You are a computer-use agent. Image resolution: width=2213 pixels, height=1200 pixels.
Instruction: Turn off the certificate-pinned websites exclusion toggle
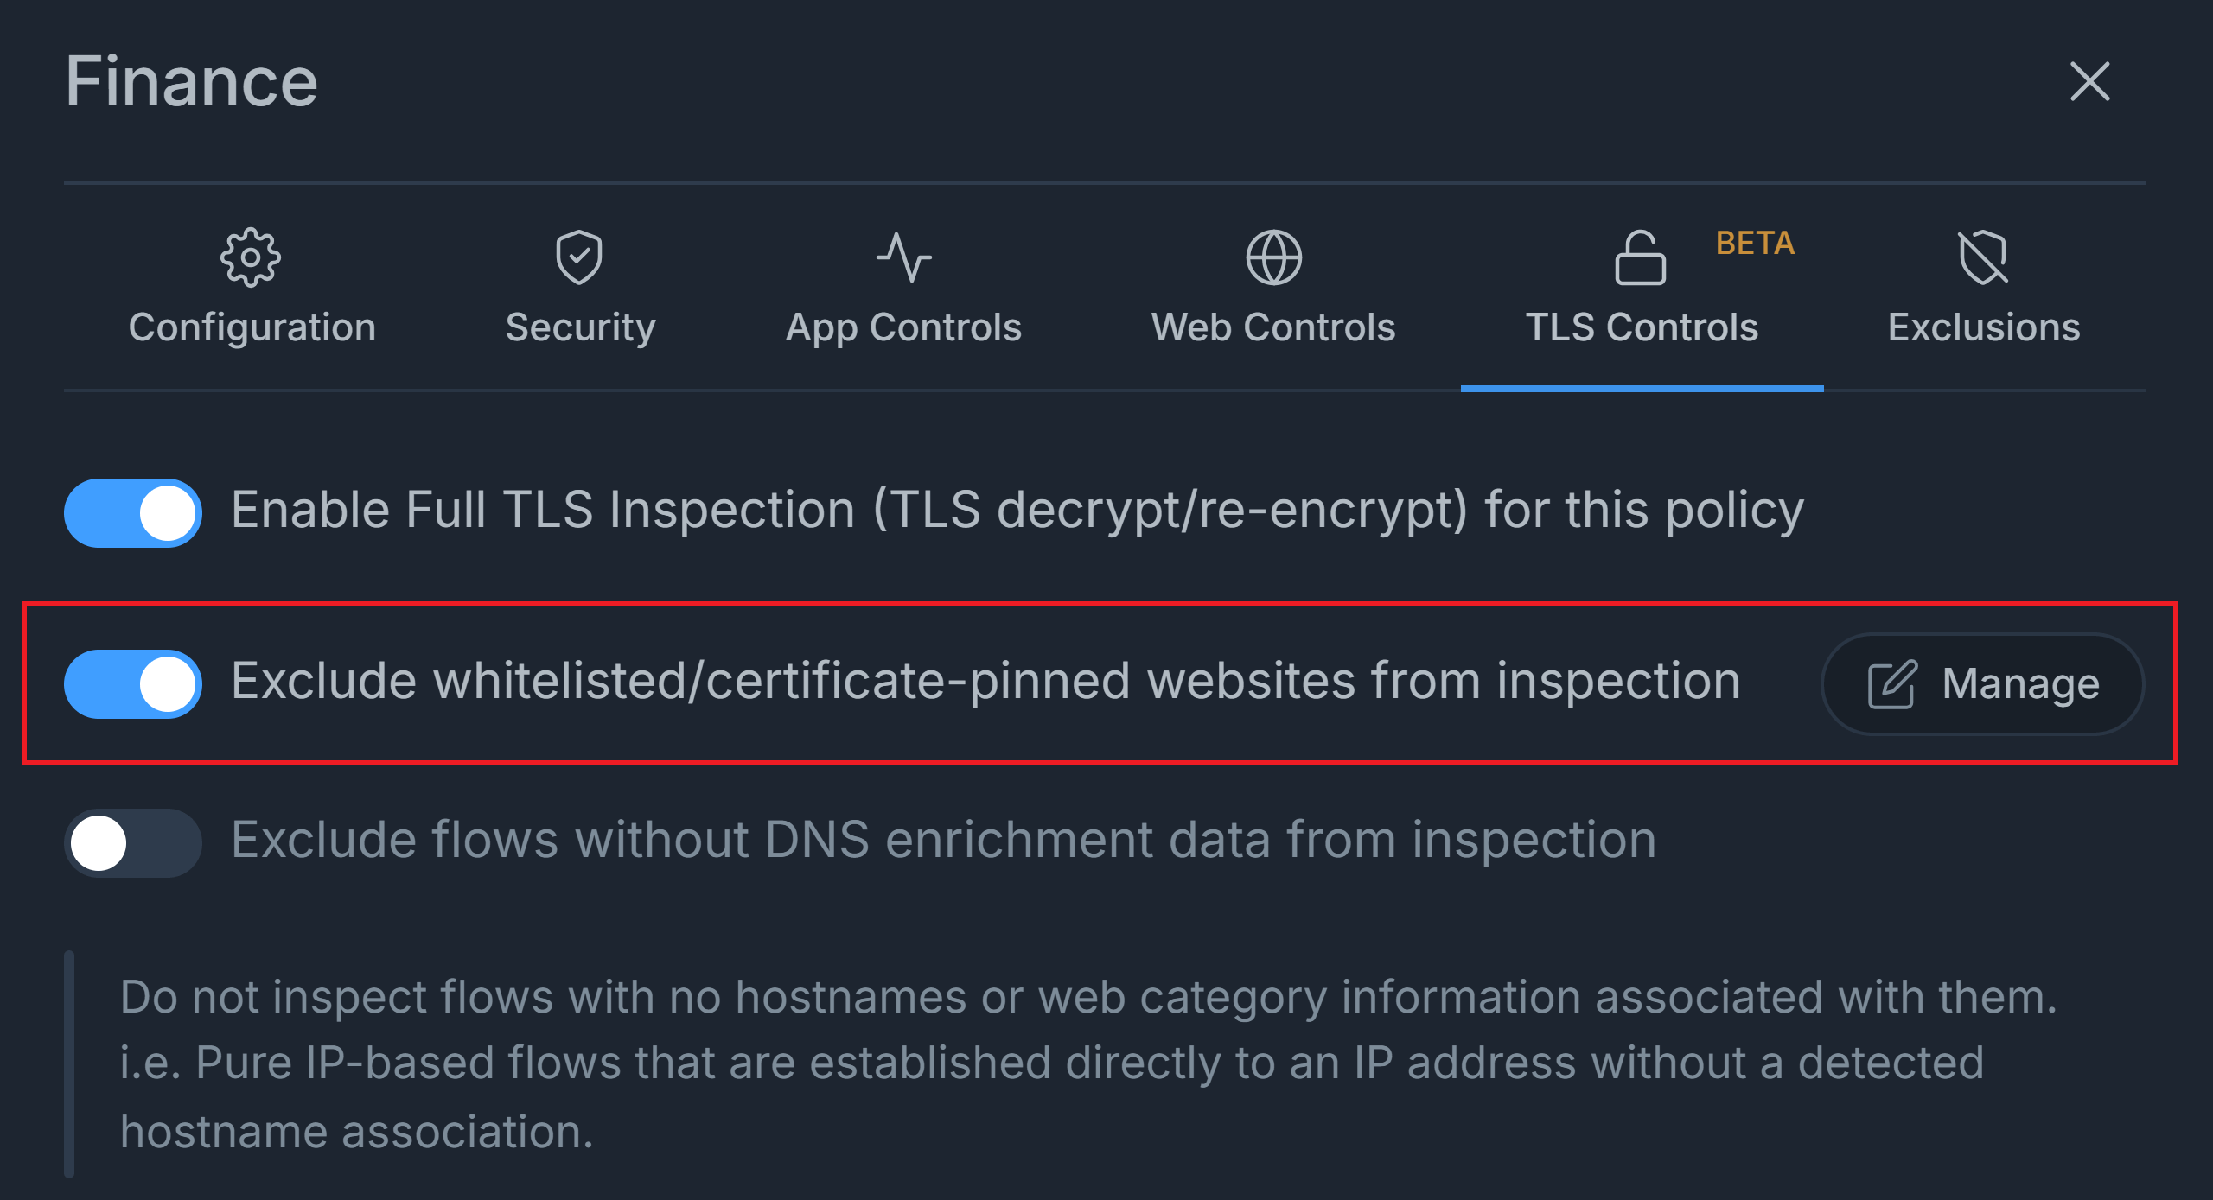coord(133,684)
